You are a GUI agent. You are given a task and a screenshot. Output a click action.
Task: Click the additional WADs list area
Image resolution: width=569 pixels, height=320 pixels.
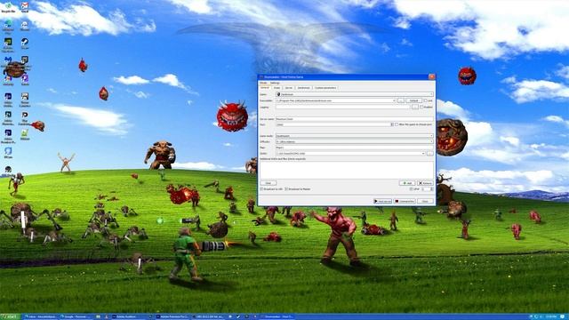click(x=347, y=170)
